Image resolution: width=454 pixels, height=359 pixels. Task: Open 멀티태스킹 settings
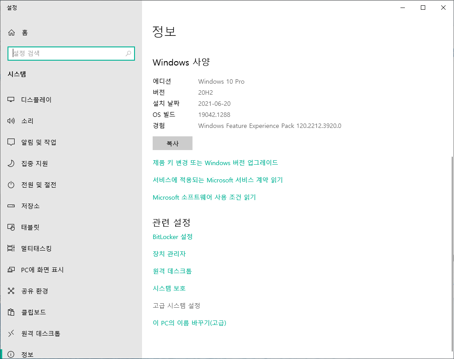click(x=71, y=248)
